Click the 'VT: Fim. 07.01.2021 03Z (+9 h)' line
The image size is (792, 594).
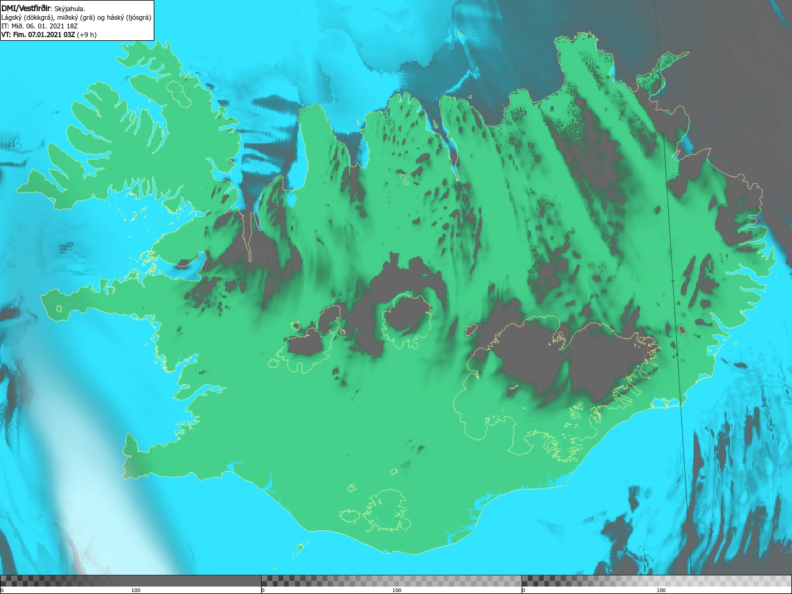[49, 35]
